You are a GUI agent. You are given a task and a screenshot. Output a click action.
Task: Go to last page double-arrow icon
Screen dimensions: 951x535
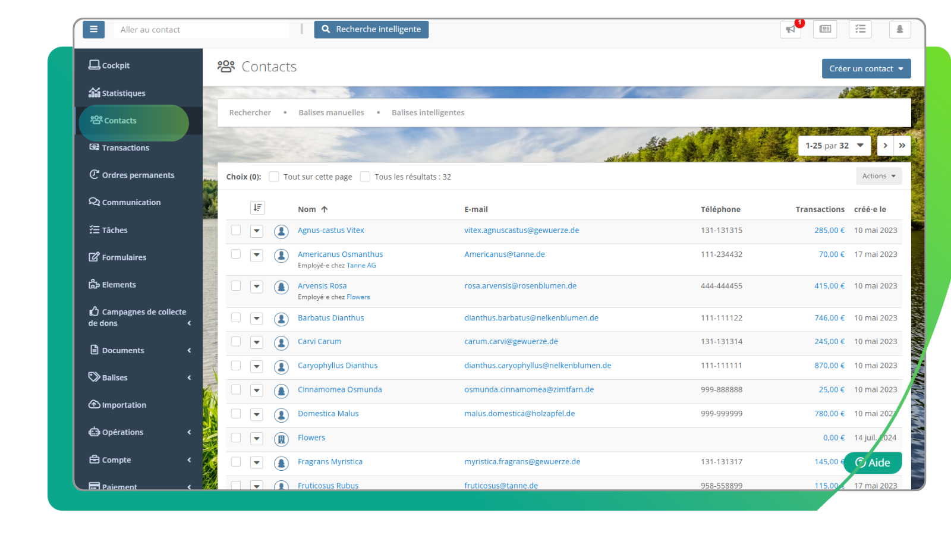(x=902, y=146)
